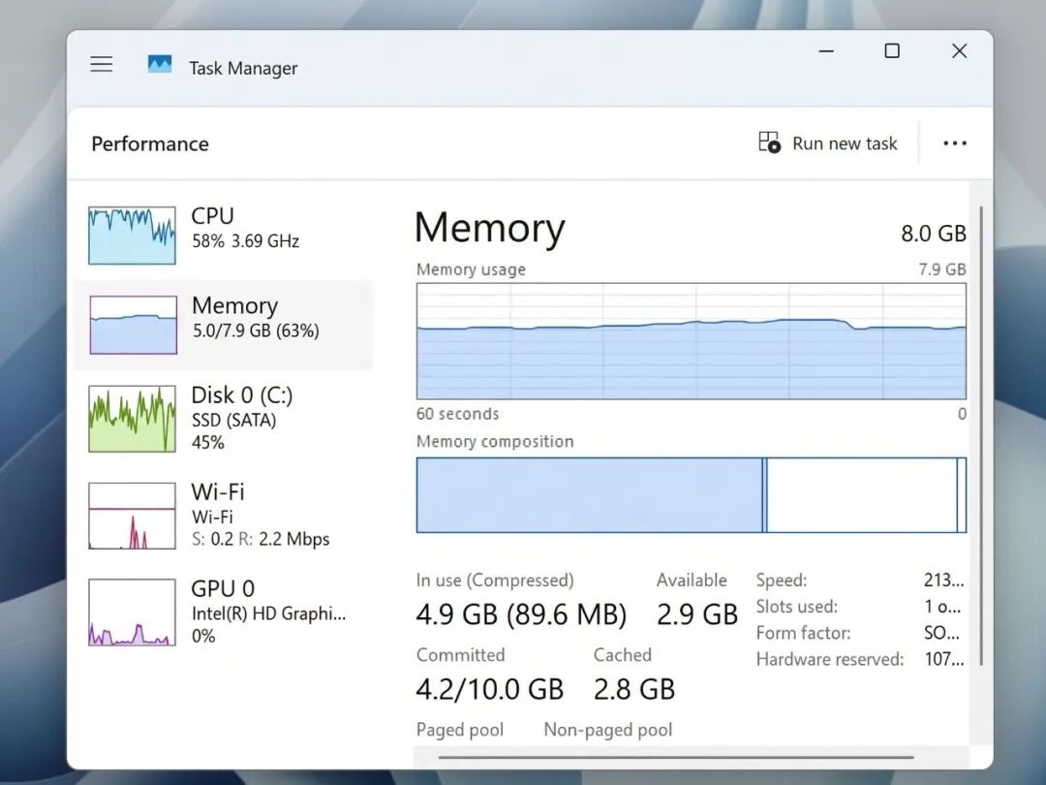
Task: Click the '8.0 GB' total memory value
Action: click(934, 233)
